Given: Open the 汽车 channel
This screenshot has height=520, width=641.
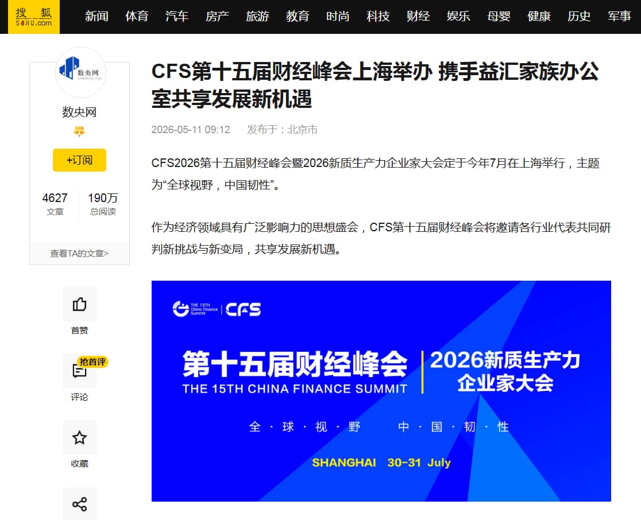Looking at the screenshot, I should coord(177,16).
